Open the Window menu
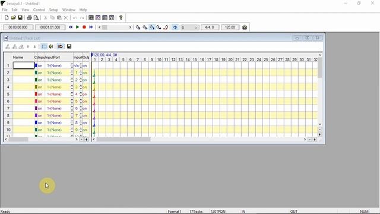 pyautogui.click(x=69, y=10)
